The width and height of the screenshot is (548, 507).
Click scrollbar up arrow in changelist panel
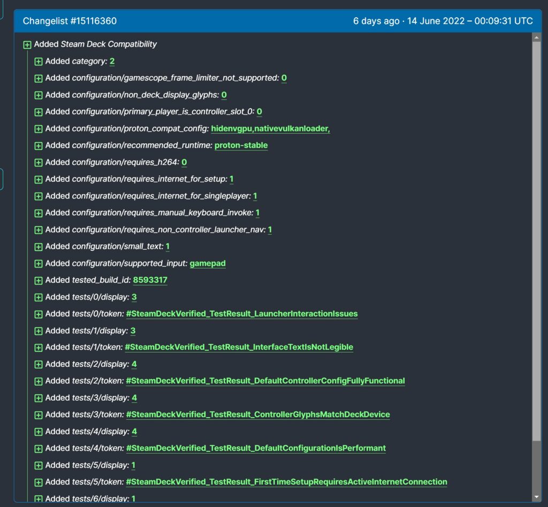536,37
